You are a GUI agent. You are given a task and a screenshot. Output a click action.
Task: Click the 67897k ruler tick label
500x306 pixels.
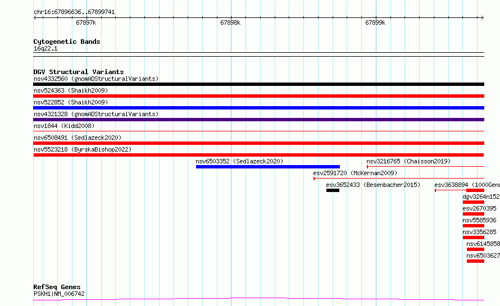coord(86,22)
